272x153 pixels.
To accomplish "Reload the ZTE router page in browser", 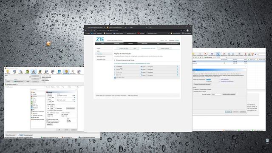I will 92,30.
